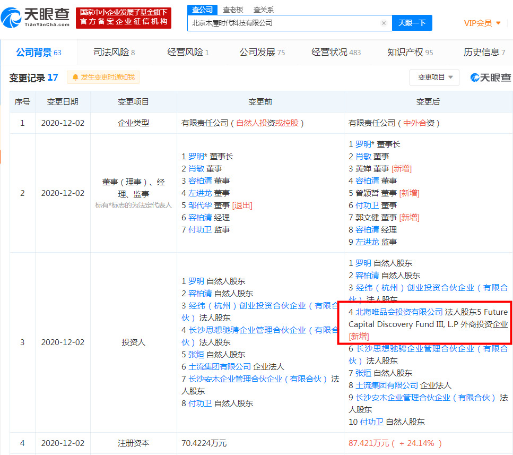Screen dimensions: 513x455
Task: Open the 经营状况 tab
Action: click(336, 53)
